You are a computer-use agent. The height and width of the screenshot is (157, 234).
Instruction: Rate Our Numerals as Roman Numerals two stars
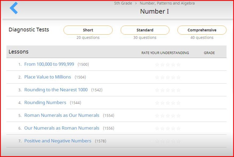(x=162, y=128)
